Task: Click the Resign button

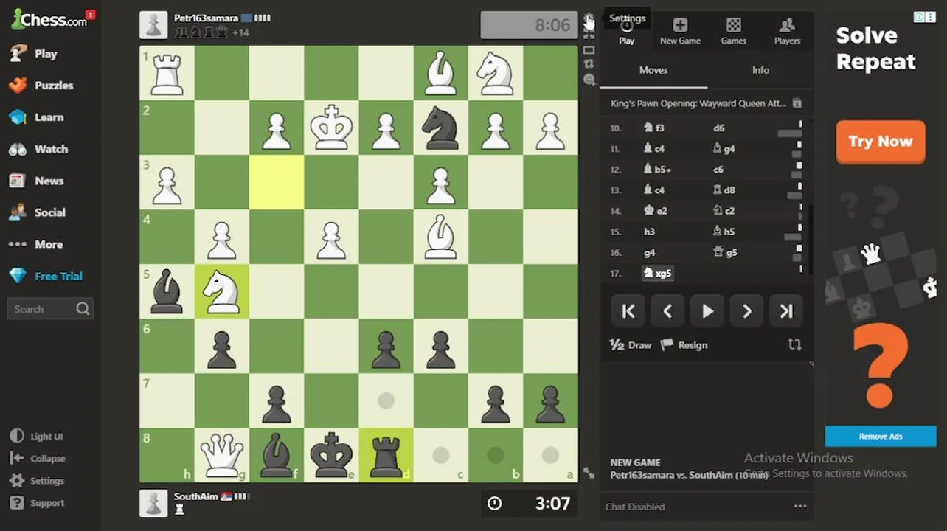Action: (x=684, y=344)
